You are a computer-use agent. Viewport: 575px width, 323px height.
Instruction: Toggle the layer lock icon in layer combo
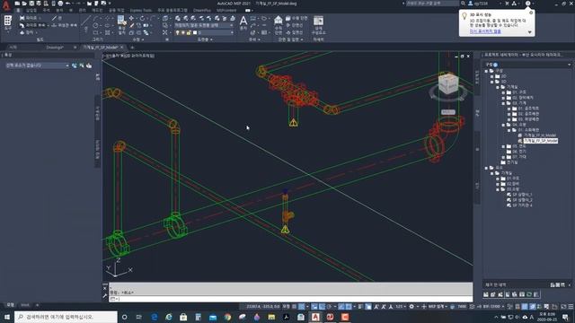coord(189,32)
